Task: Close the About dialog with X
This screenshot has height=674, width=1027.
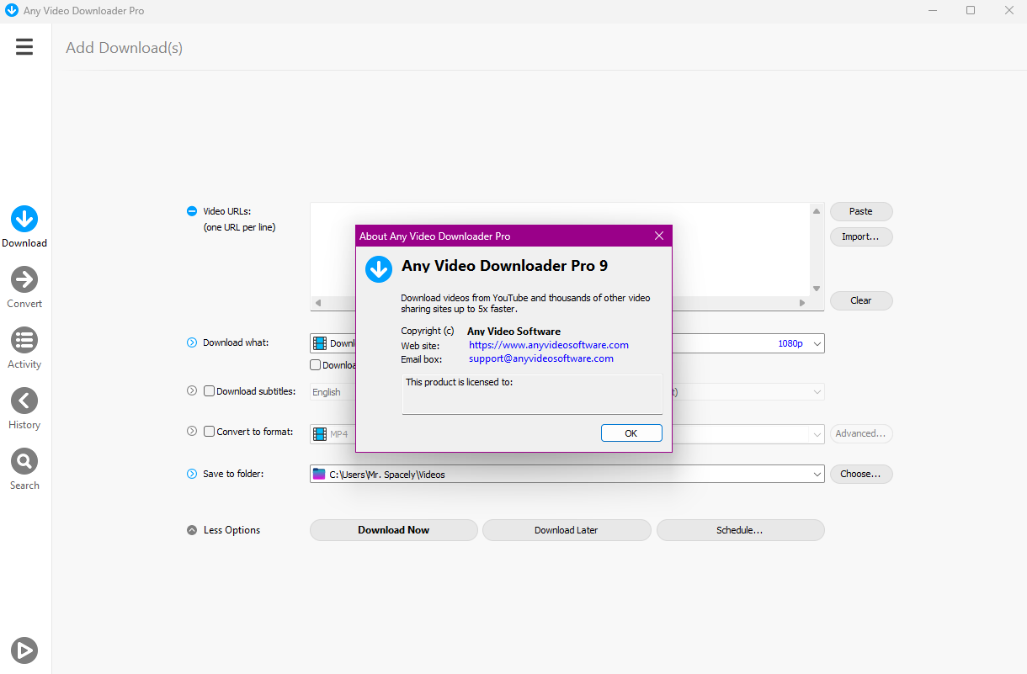Action: [659, 236]
